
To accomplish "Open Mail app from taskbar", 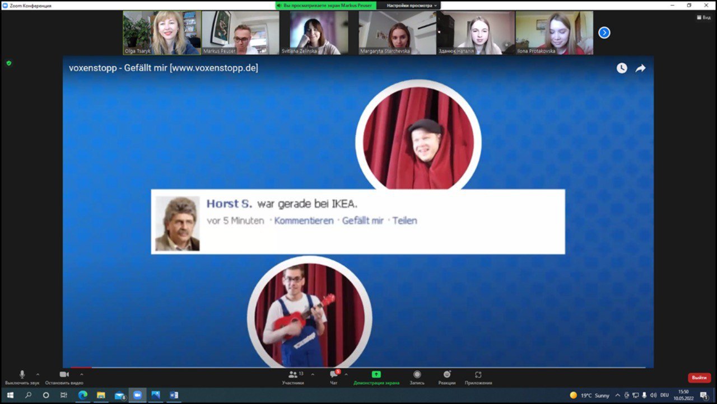I will [x=119, y=395].
